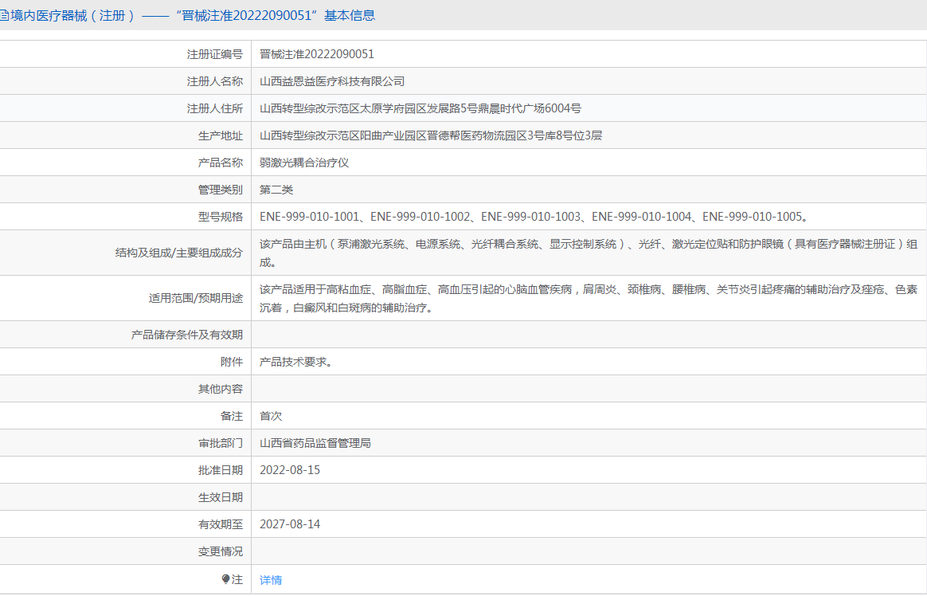Click the 产品储存条件及有效期 label
The height and width of the screenshot is (596, 927).
(187, 335)
